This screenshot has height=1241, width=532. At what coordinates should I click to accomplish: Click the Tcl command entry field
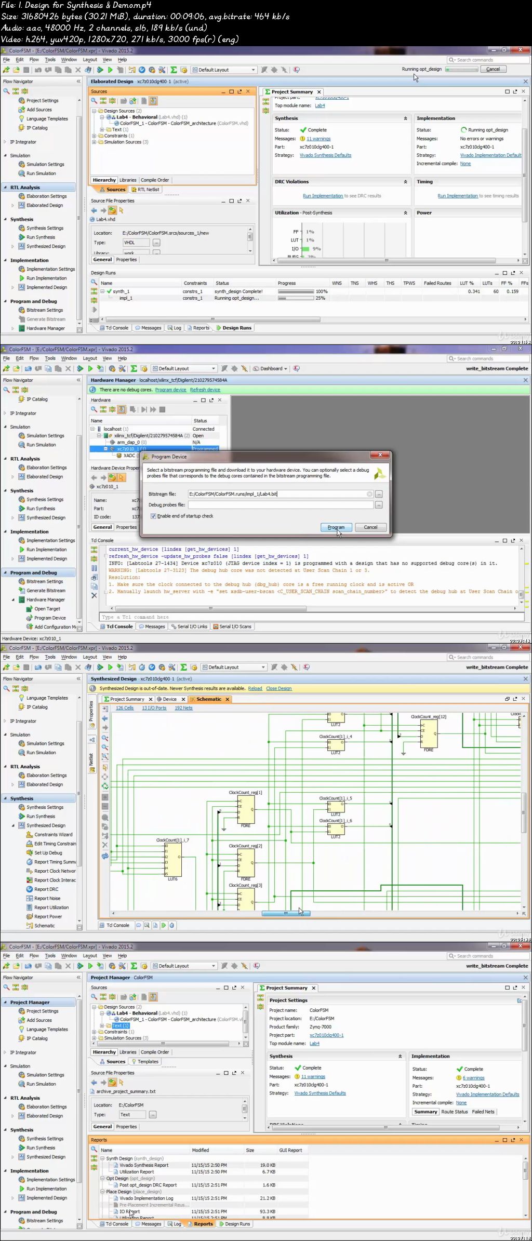[x=311, y=617]
